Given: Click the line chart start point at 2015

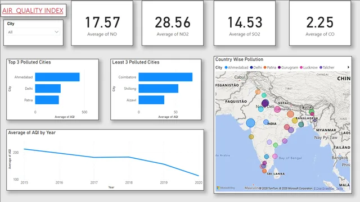Looking at the screenshot, I should [x=24, y=149].
